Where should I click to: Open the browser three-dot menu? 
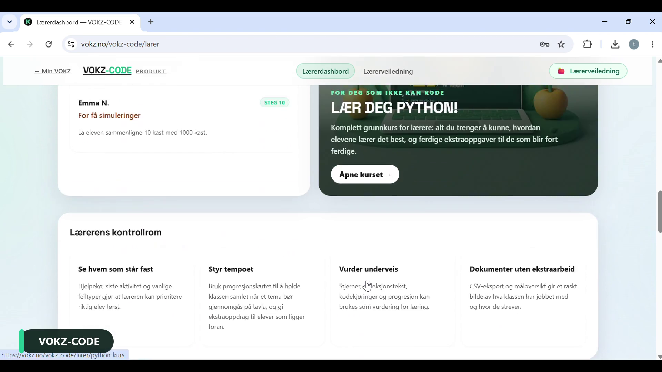coord(653,44)
